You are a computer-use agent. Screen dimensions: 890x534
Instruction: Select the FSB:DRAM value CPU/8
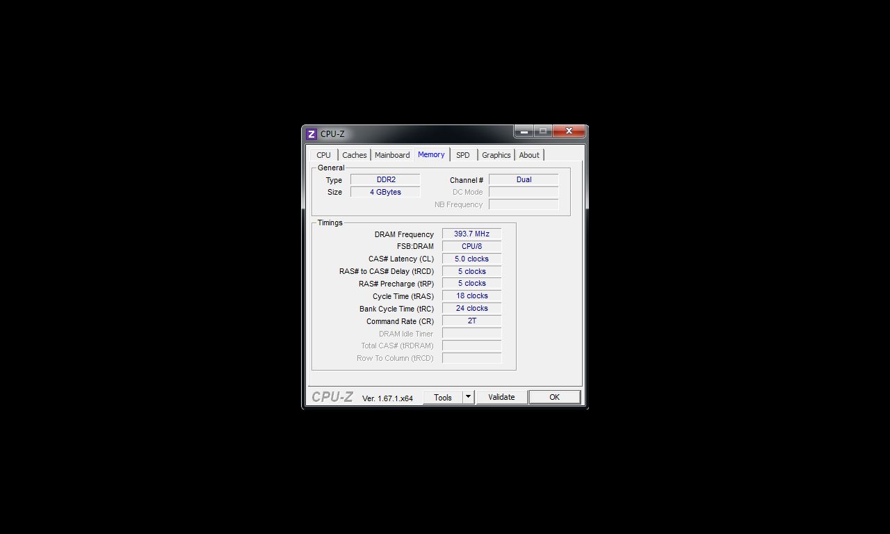(471, 246)
